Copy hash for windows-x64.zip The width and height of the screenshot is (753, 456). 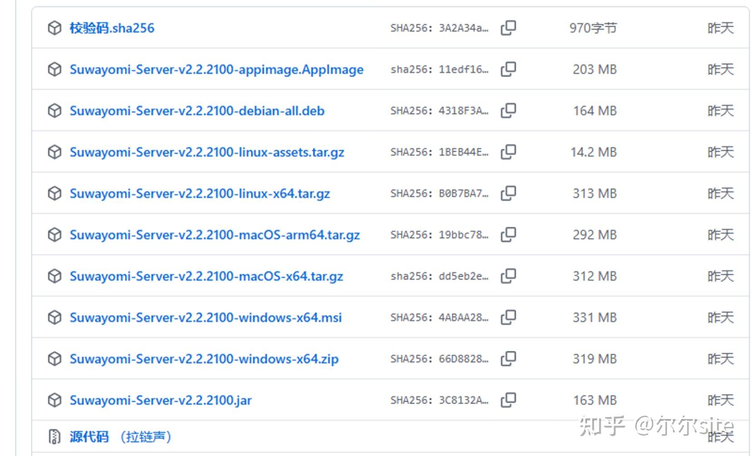pyautogui.click(x=508, y=359)
